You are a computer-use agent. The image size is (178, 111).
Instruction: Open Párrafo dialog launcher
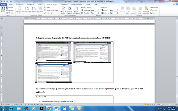(x=118, y=15)
